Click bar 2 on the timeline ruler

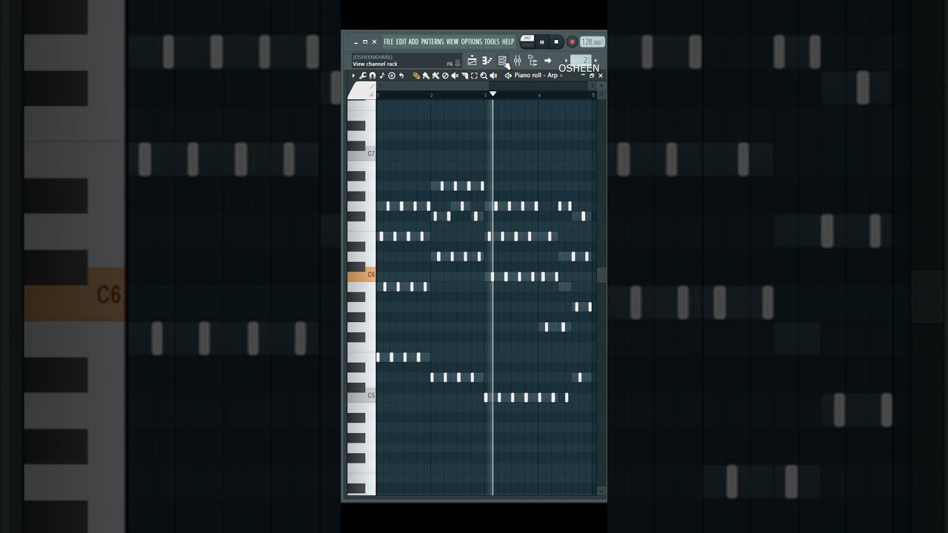pos(431,95)
